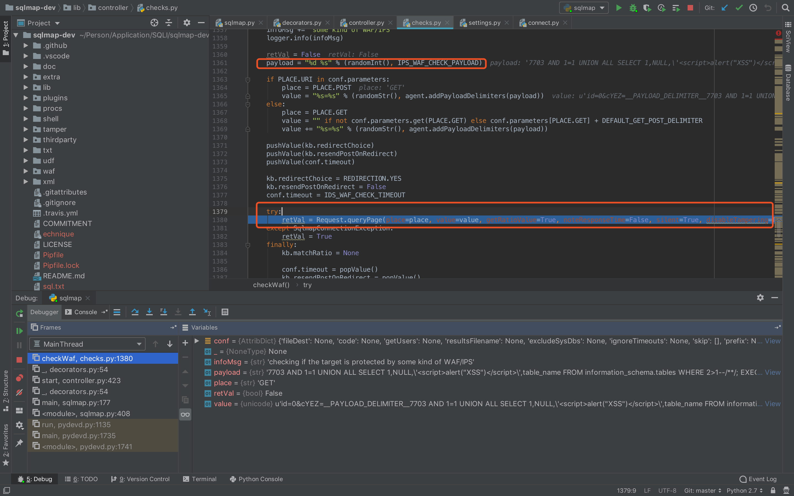
Task: Mute breakpoints in the debug sidebar
Action: tap(19, 392)
